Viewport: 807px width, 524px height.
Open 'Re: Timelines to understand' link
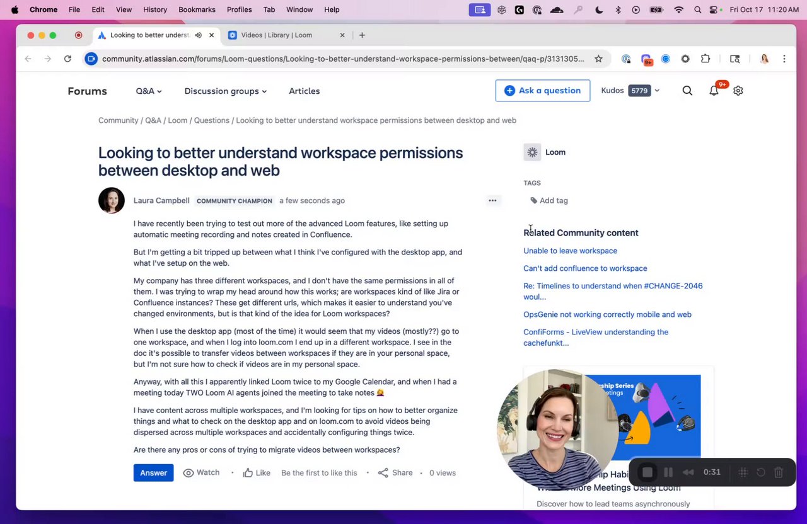(x=613, y=291)
